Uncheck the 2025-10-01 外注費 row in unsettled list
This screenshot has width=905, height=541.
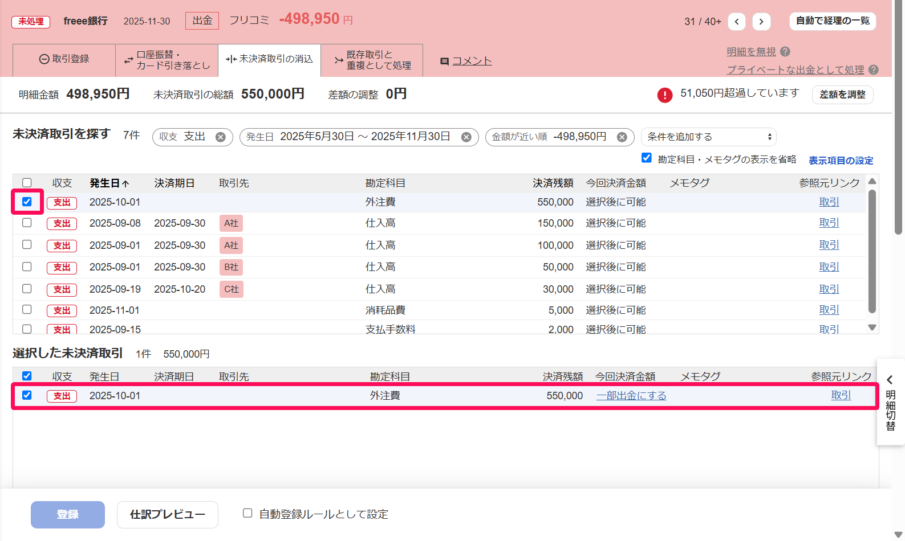27,202
